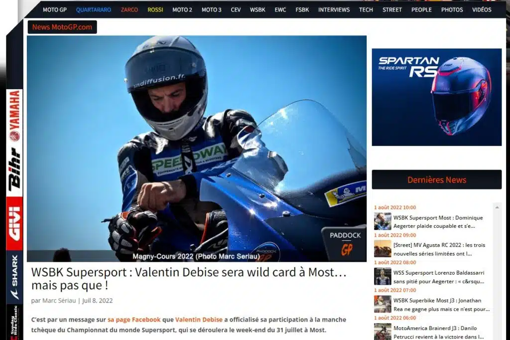The width and height of the screenshot is (510, 340).
Task: Open the Sunday Ride Classic logo
Action: pyautogui.click(x=14, y=323)
